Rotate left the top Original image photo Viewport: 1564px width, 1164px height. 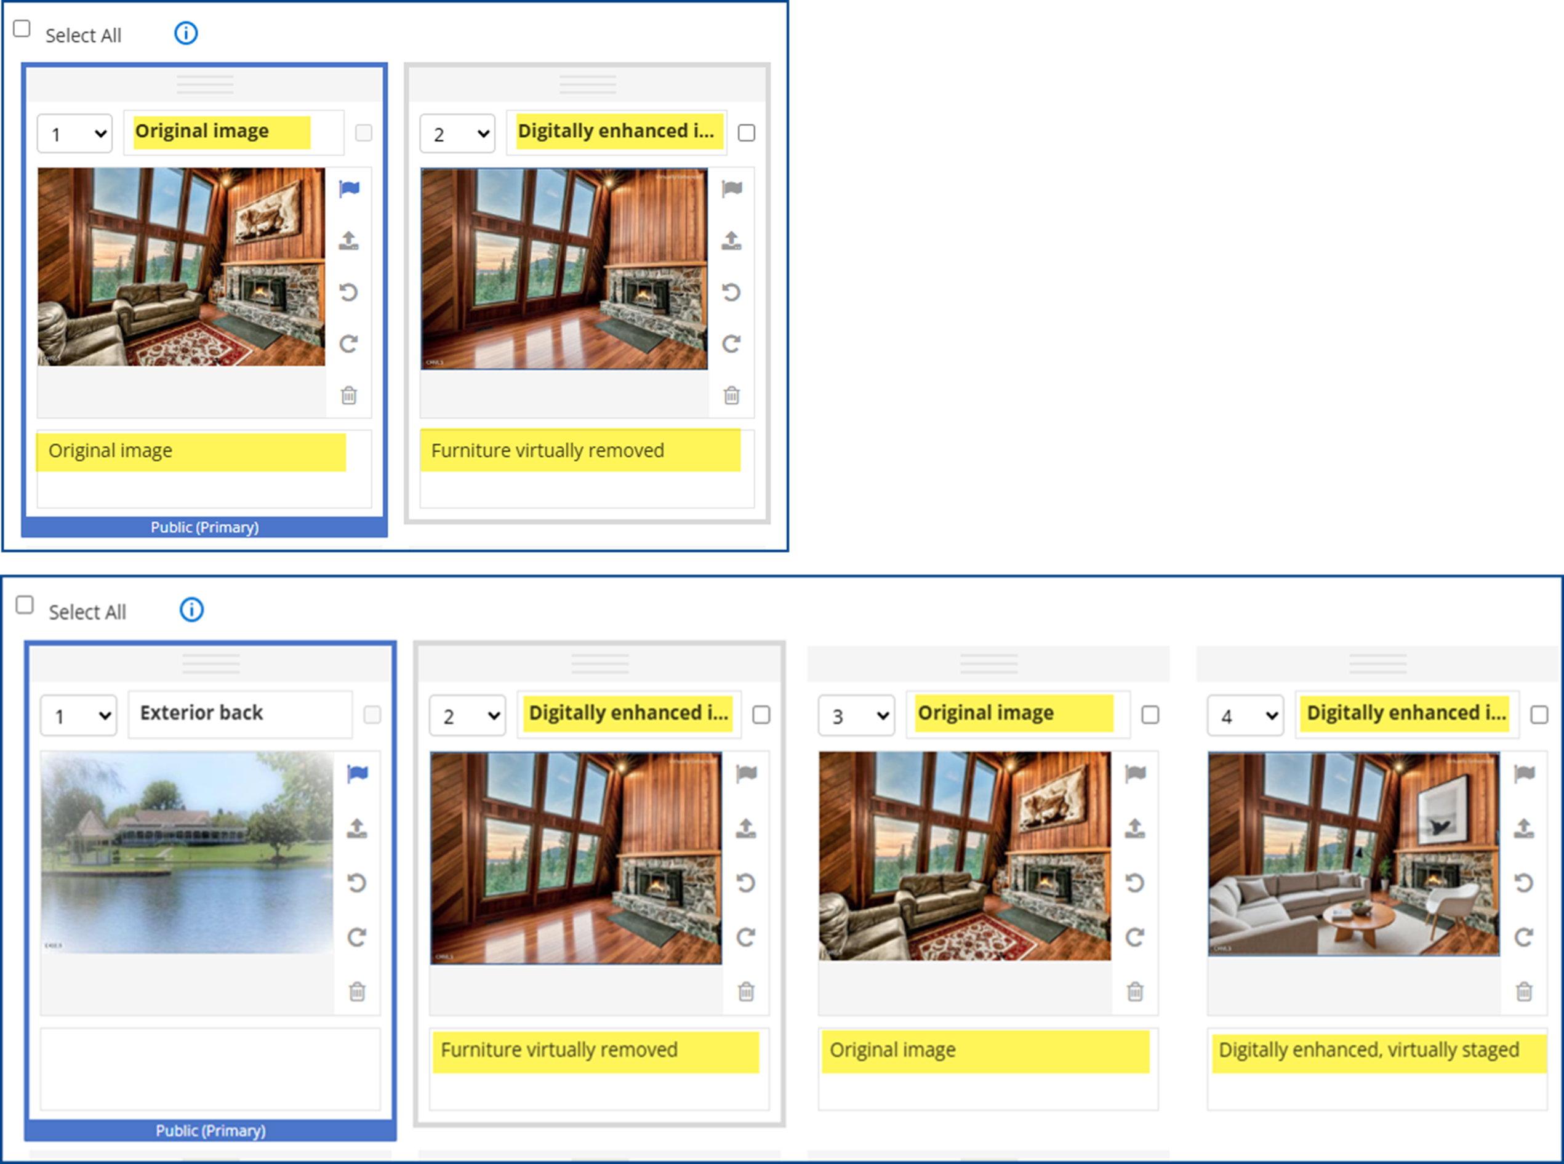click(x=349, y=292)
